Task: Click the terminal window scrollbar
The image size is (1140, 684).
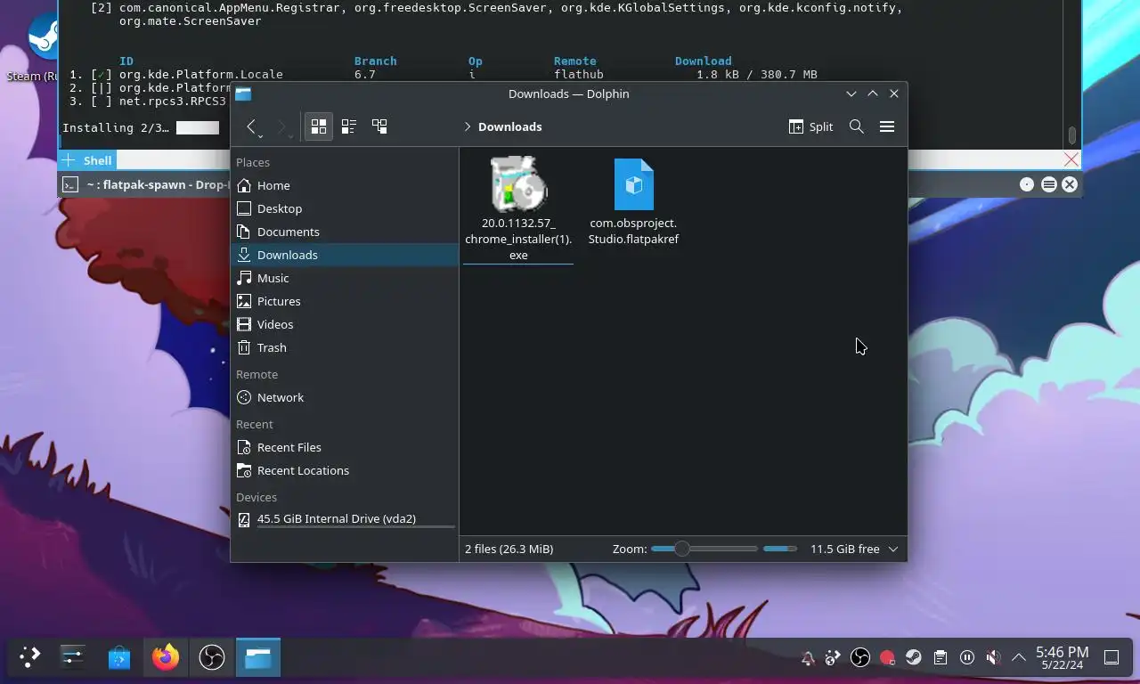Action: [x=1072, y=135]
